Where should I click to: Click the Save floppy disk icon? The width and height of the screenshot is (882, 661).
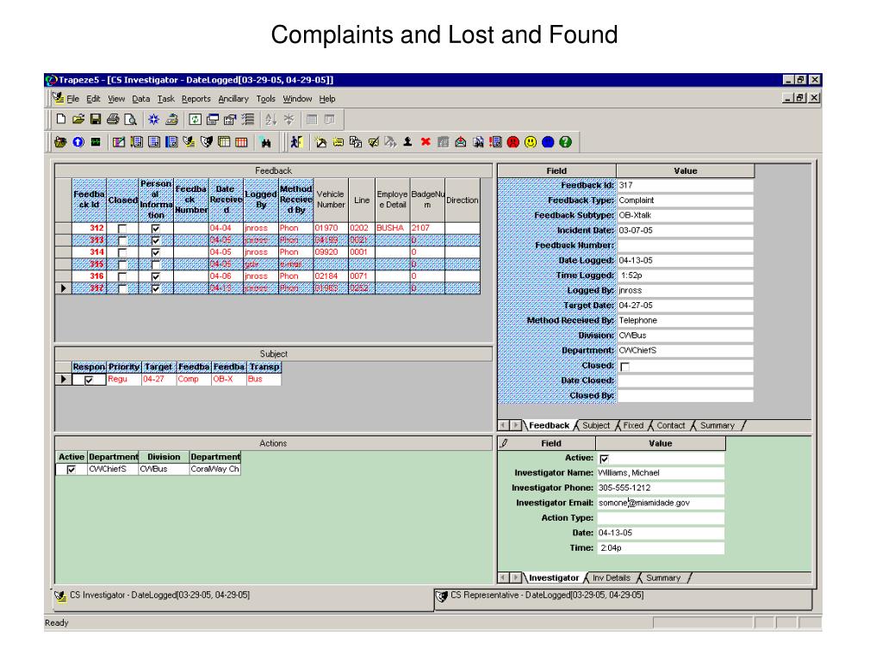pos(96,119)
